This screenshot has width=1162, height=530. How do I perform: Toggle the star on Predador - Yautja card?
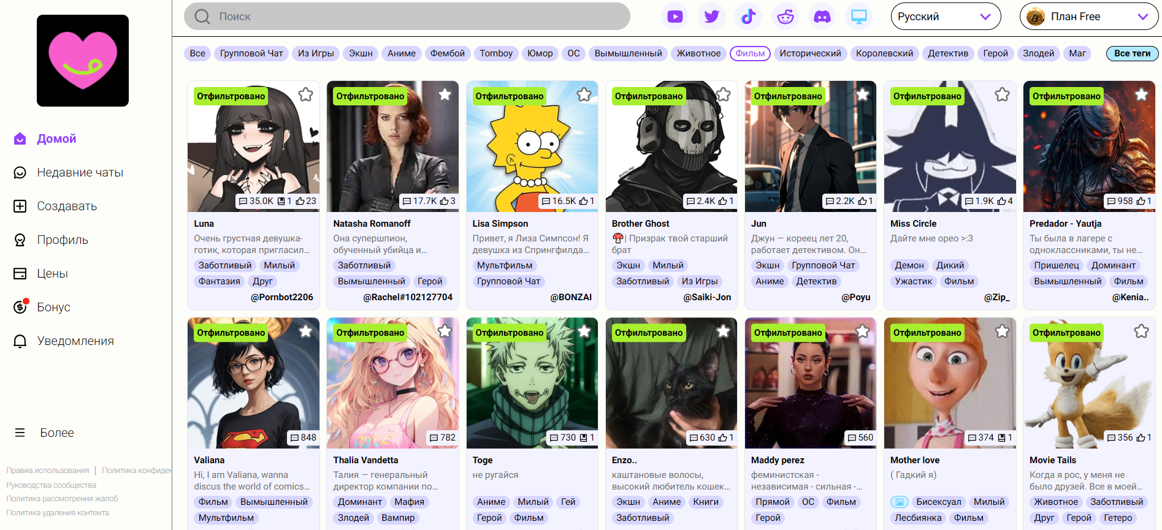tap(1141, 94)
